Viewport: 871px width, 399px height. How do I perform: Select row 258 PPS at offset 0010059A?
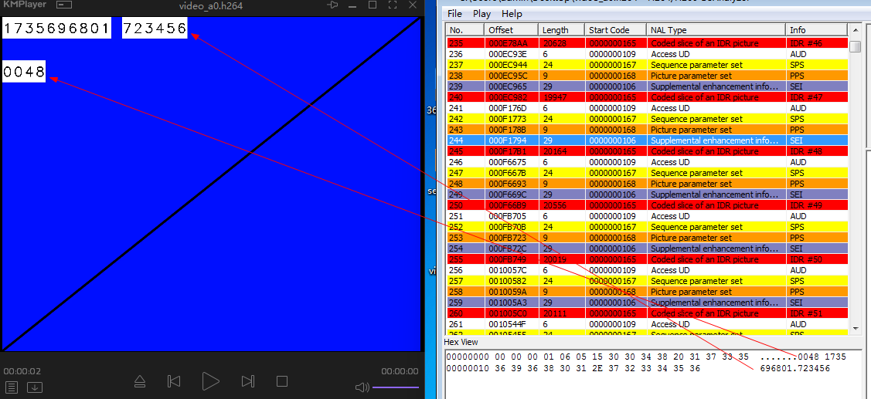(647, 292)
